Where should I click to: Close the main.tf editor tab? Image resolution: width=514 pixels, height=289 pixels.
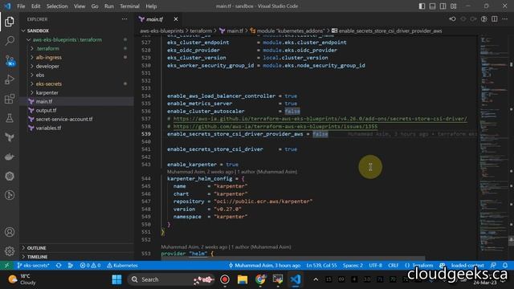pyautogui.click(x=176, y=19)
